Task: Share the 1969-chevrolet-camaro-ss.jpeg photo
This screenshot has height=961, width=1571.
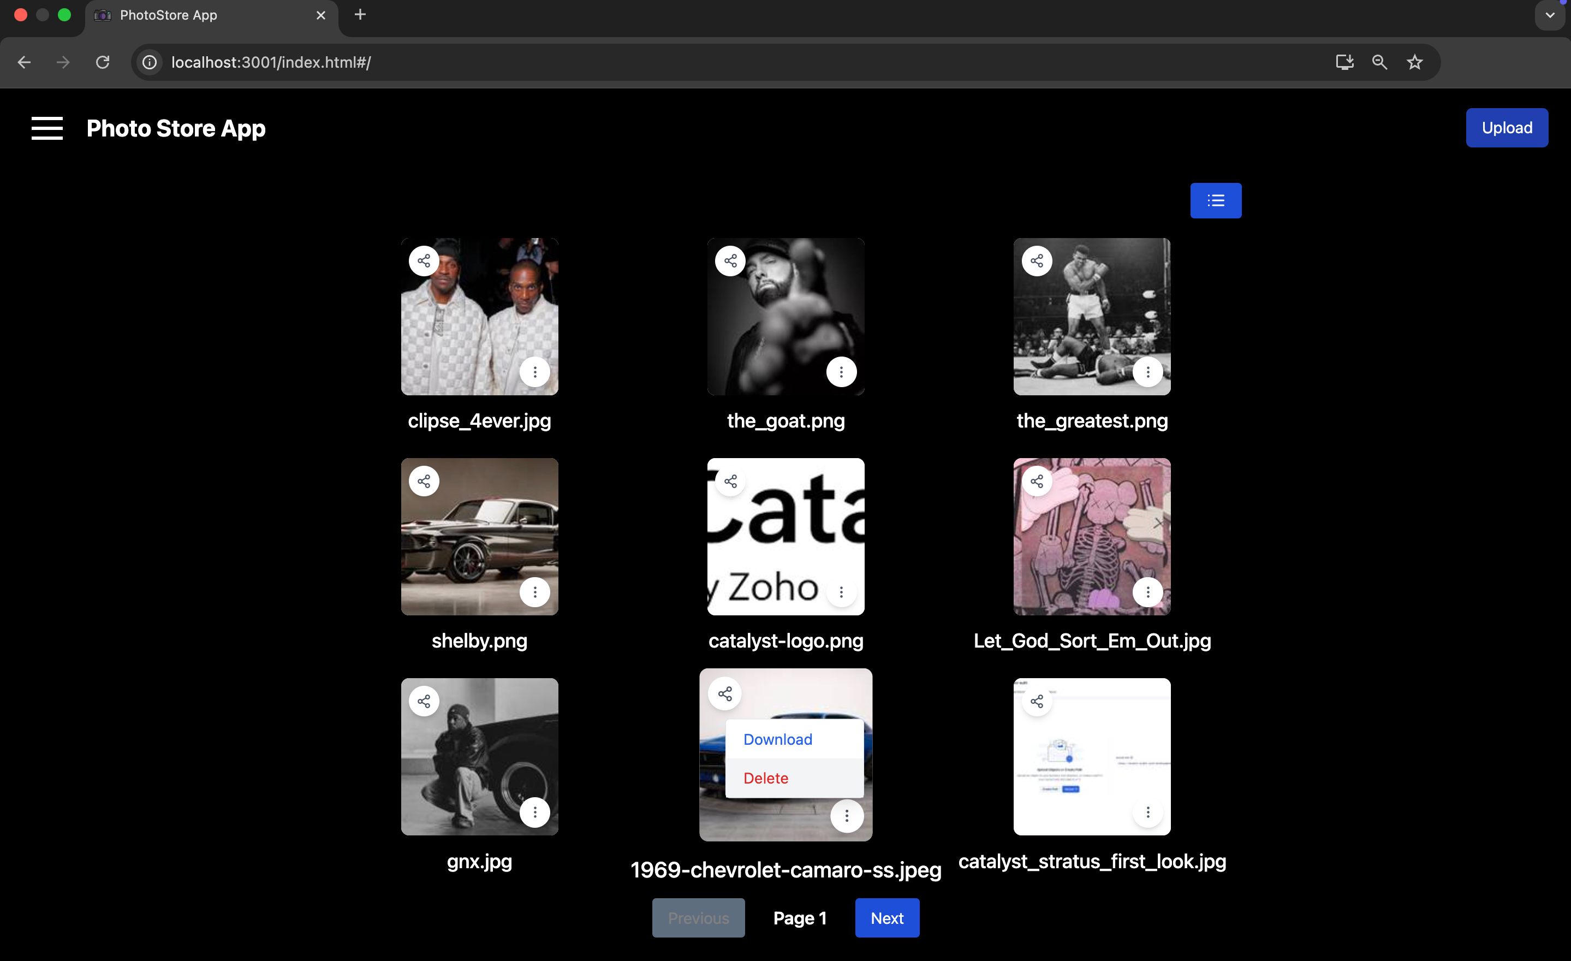Action: [x=725, y=694]
